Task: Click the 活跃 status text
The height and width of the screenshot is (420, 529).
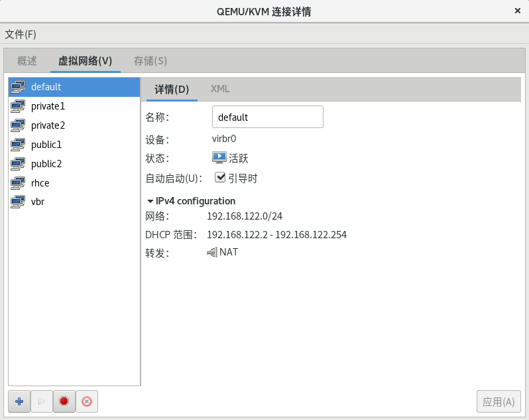Action: tap(239, 158)
